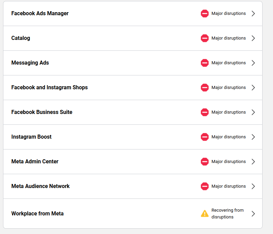This screenshot has width=273, height=234.
Task: Click Major disruptions text beside Catalog
Action: (228, 38)
